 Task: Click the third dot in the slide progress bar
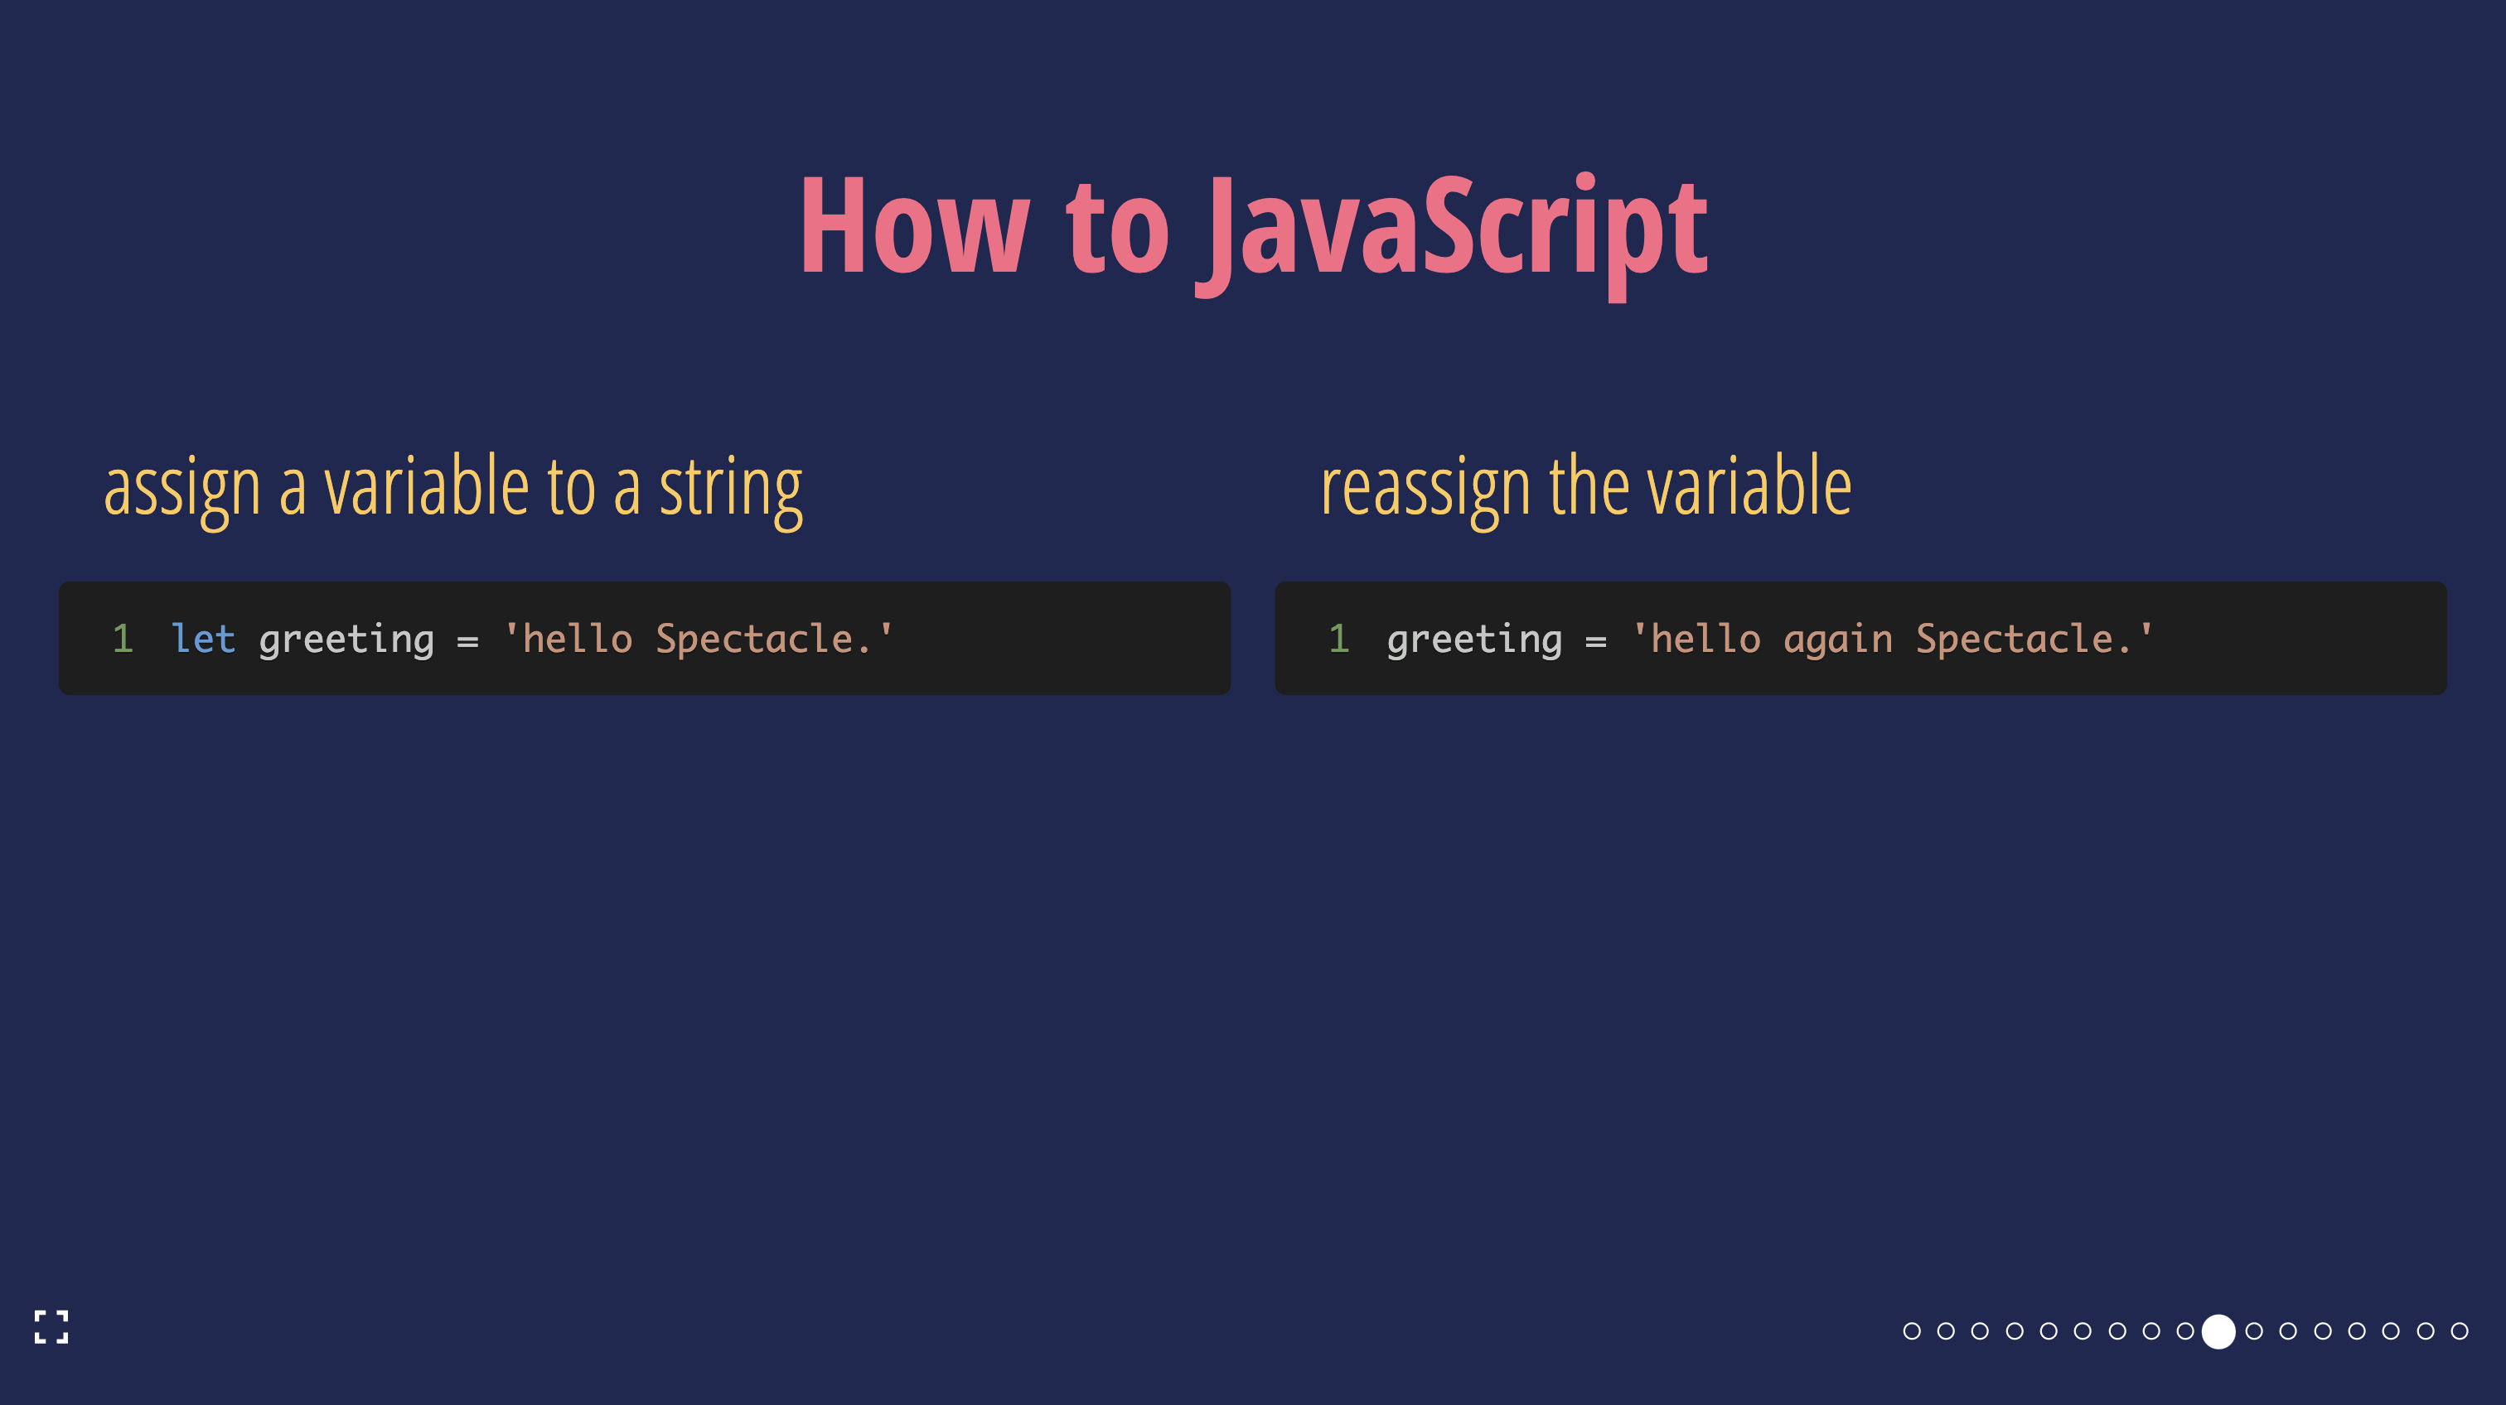pos(1980,1332)
